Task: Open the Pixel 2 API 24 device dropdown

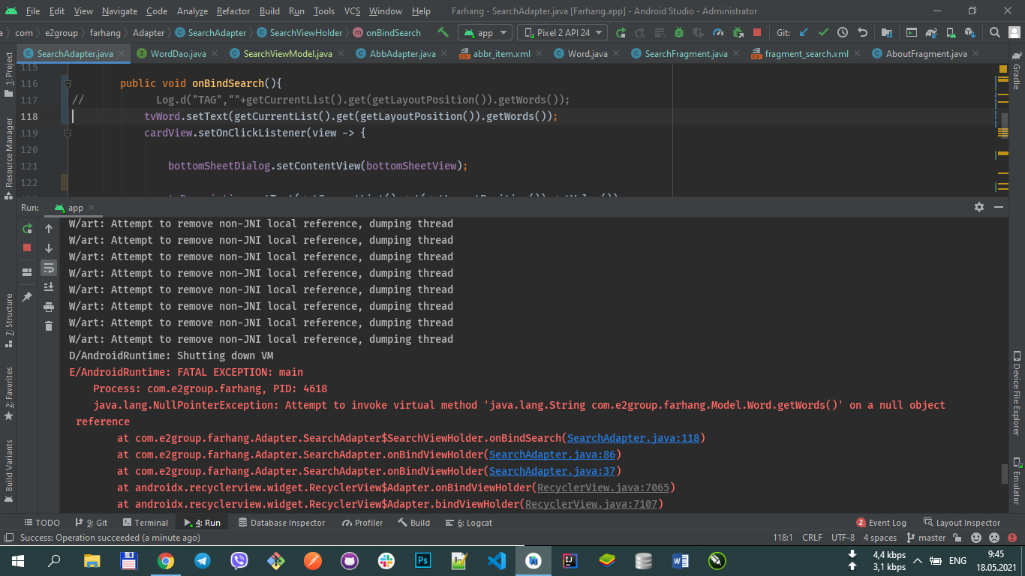Action: [562, 32]
